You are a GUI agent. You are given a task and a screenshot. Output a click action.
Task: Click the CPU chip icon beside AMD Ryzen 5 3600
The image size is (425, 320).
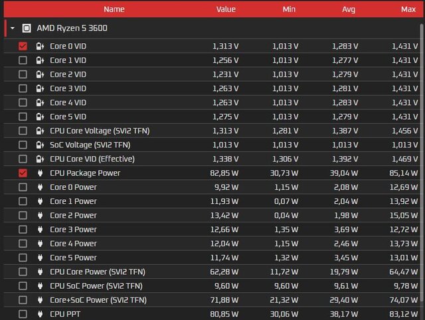pos(27,29)
